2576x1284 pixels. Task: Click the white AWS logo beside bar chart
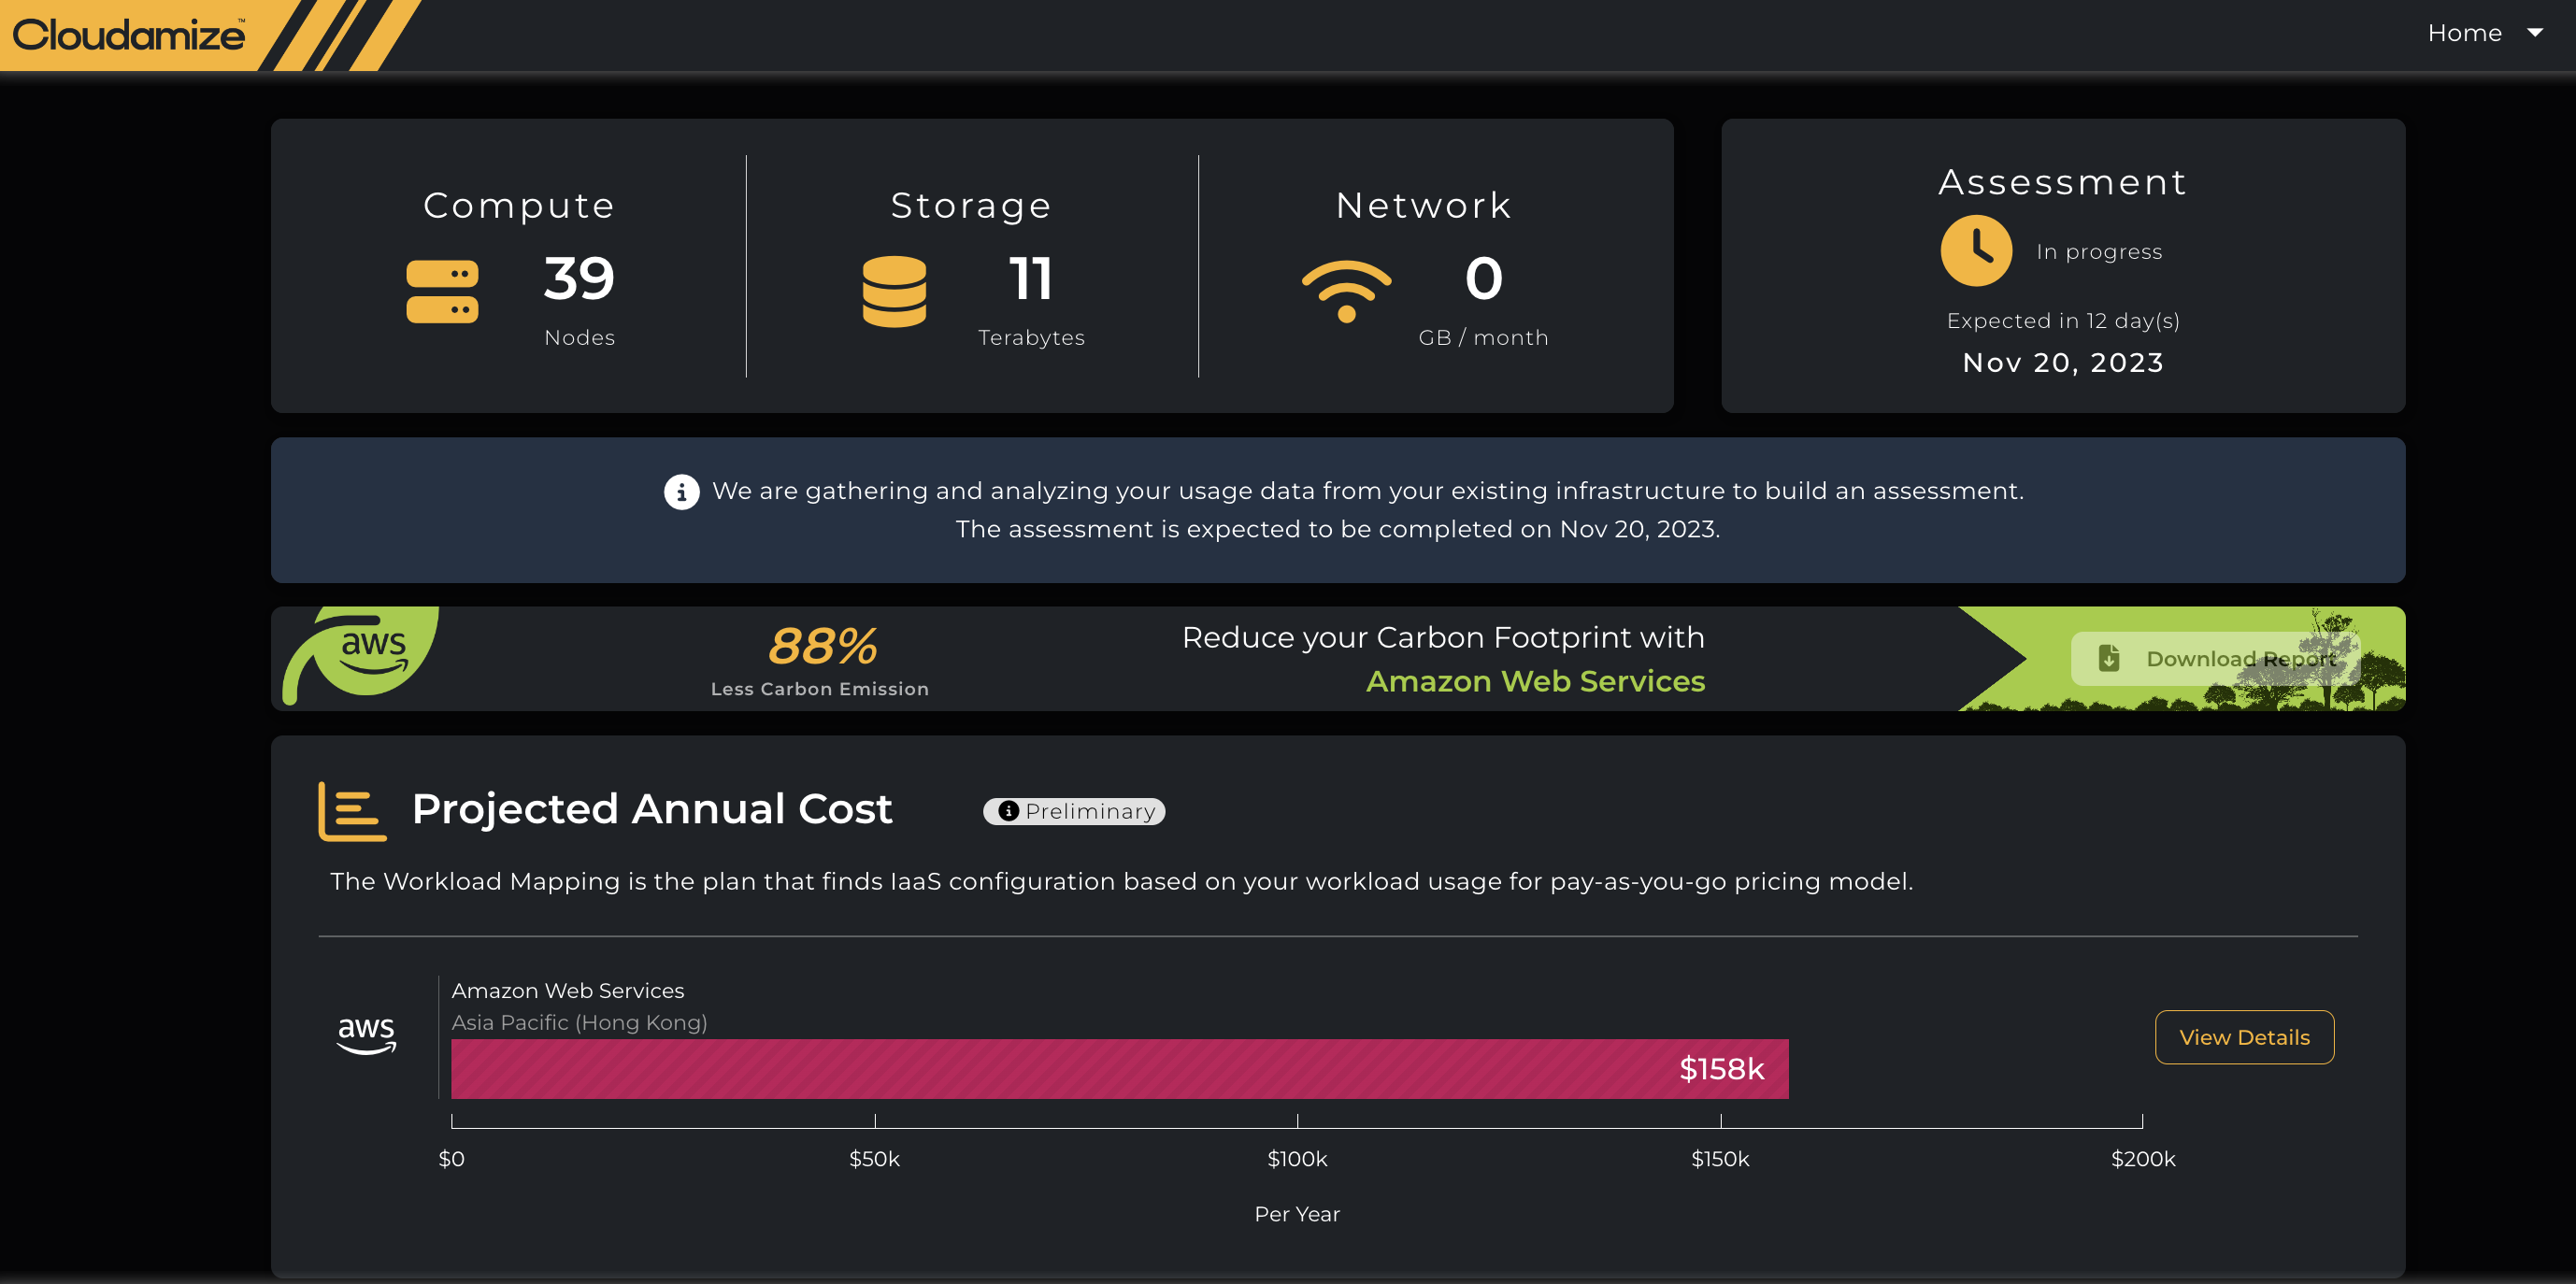pyautogui.click(x=366, y=1035)
